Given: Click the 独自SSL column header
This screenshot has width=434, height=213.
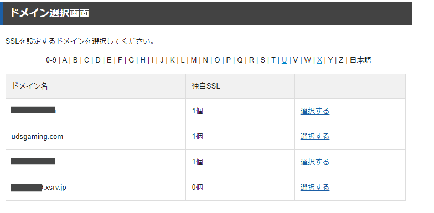Looking at the screenshot, I should click(206, 86).
